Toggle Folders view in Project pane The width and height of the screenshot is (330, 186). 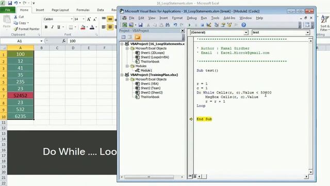[x=138, y=37]
